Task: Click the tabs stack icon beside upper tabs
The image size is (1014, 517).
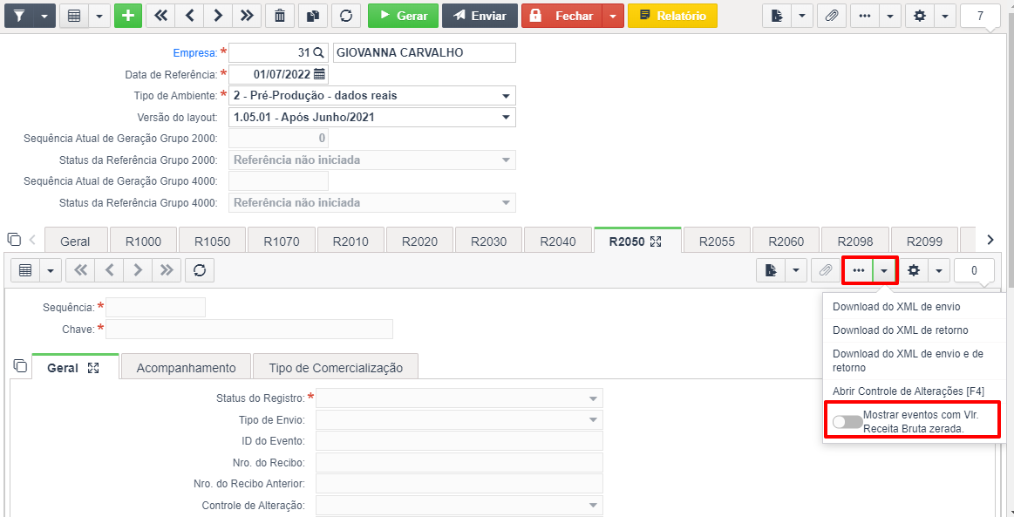Action: click(15, 240)
